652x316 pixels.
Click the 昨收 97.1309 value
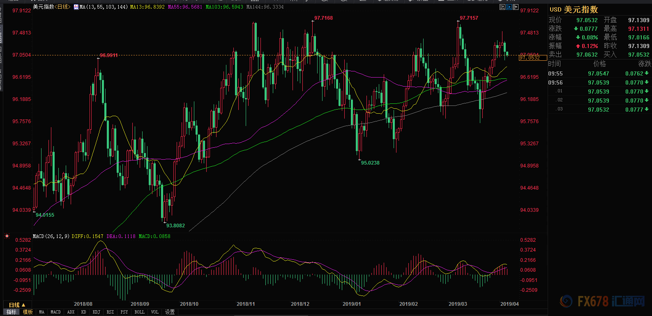click(638, 46)
